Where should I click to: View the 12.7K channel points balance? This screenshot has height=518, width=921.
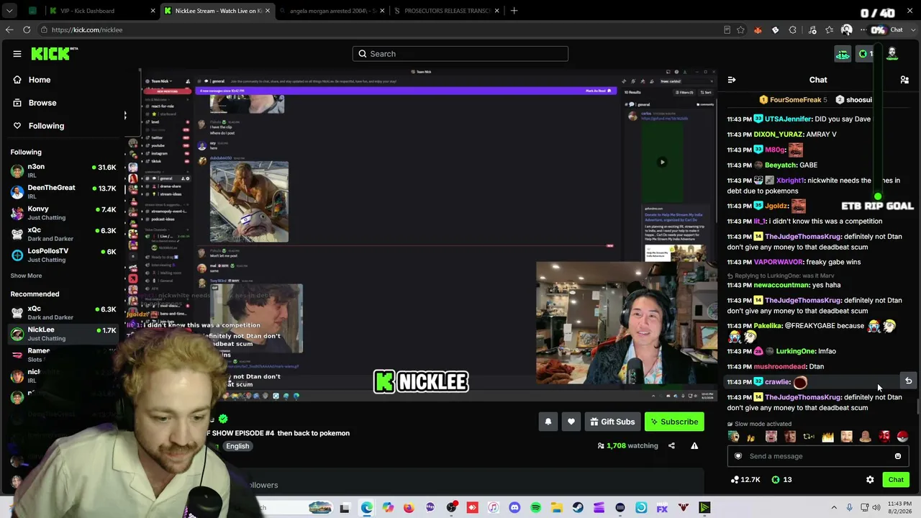coord(745,480)
